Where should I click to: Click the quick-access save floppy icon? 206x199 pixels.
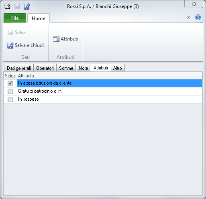tap(17, 6)
